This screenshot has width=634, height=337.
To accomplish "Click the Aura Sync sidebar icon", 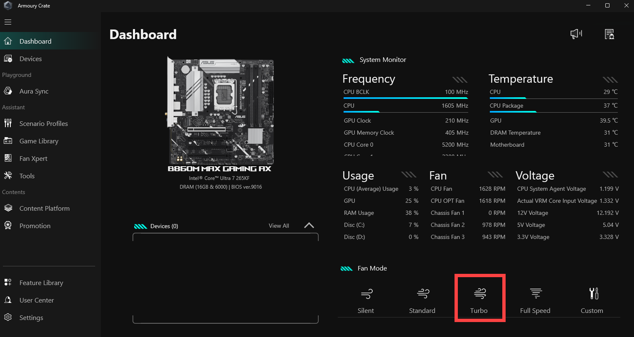I will click(8, 91).
